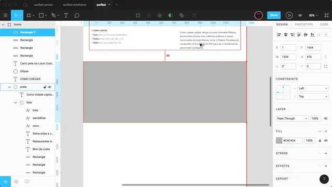Align selection horizontal centers

[286, 35]
